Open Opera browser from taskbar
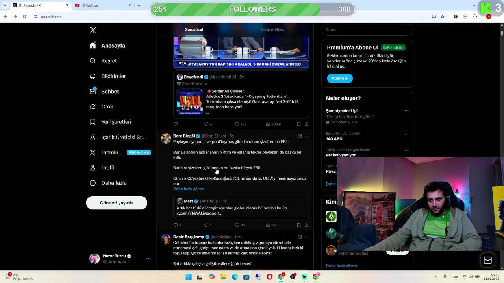The width and height of the screenshot is (504, 283). [269, 277]
